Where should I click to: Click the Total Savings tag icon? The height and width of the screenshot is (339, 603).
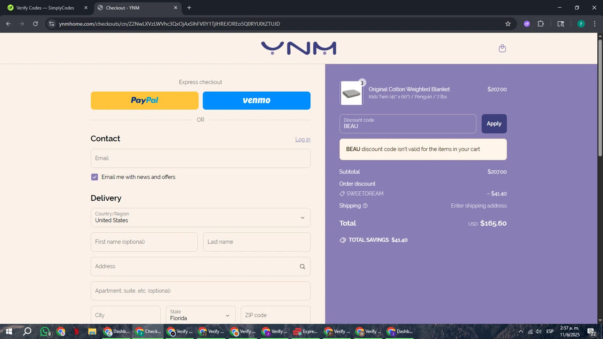tap(343, 240)
